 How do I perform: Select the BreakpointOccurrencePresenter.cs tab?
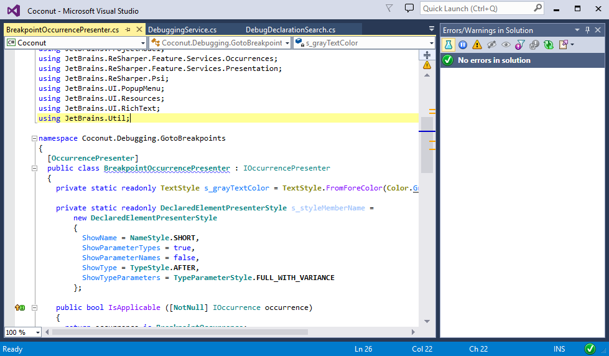tap(63, 29)
